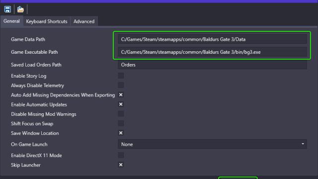Image resolution: width=318 pixels, height=179 pixels.
Task: Enable the Story Log checkbox
Action: point(121,76)
